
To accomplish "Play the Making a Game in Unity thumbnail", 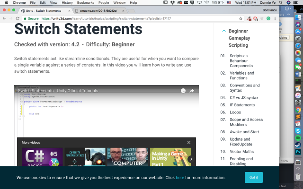I will click(x=170, y=157).
